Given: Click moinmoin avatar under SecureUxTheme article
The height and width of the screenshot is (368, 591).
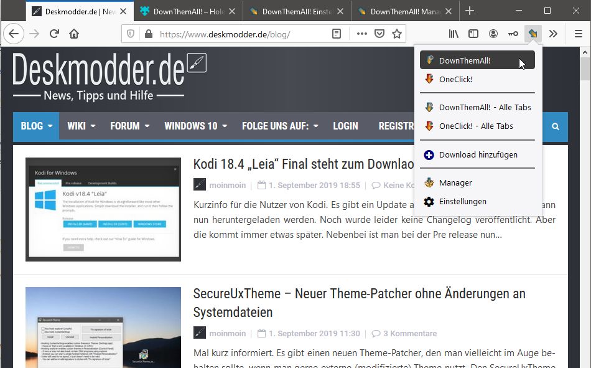Looking at the screenshot, I should (x=200, y=333).
